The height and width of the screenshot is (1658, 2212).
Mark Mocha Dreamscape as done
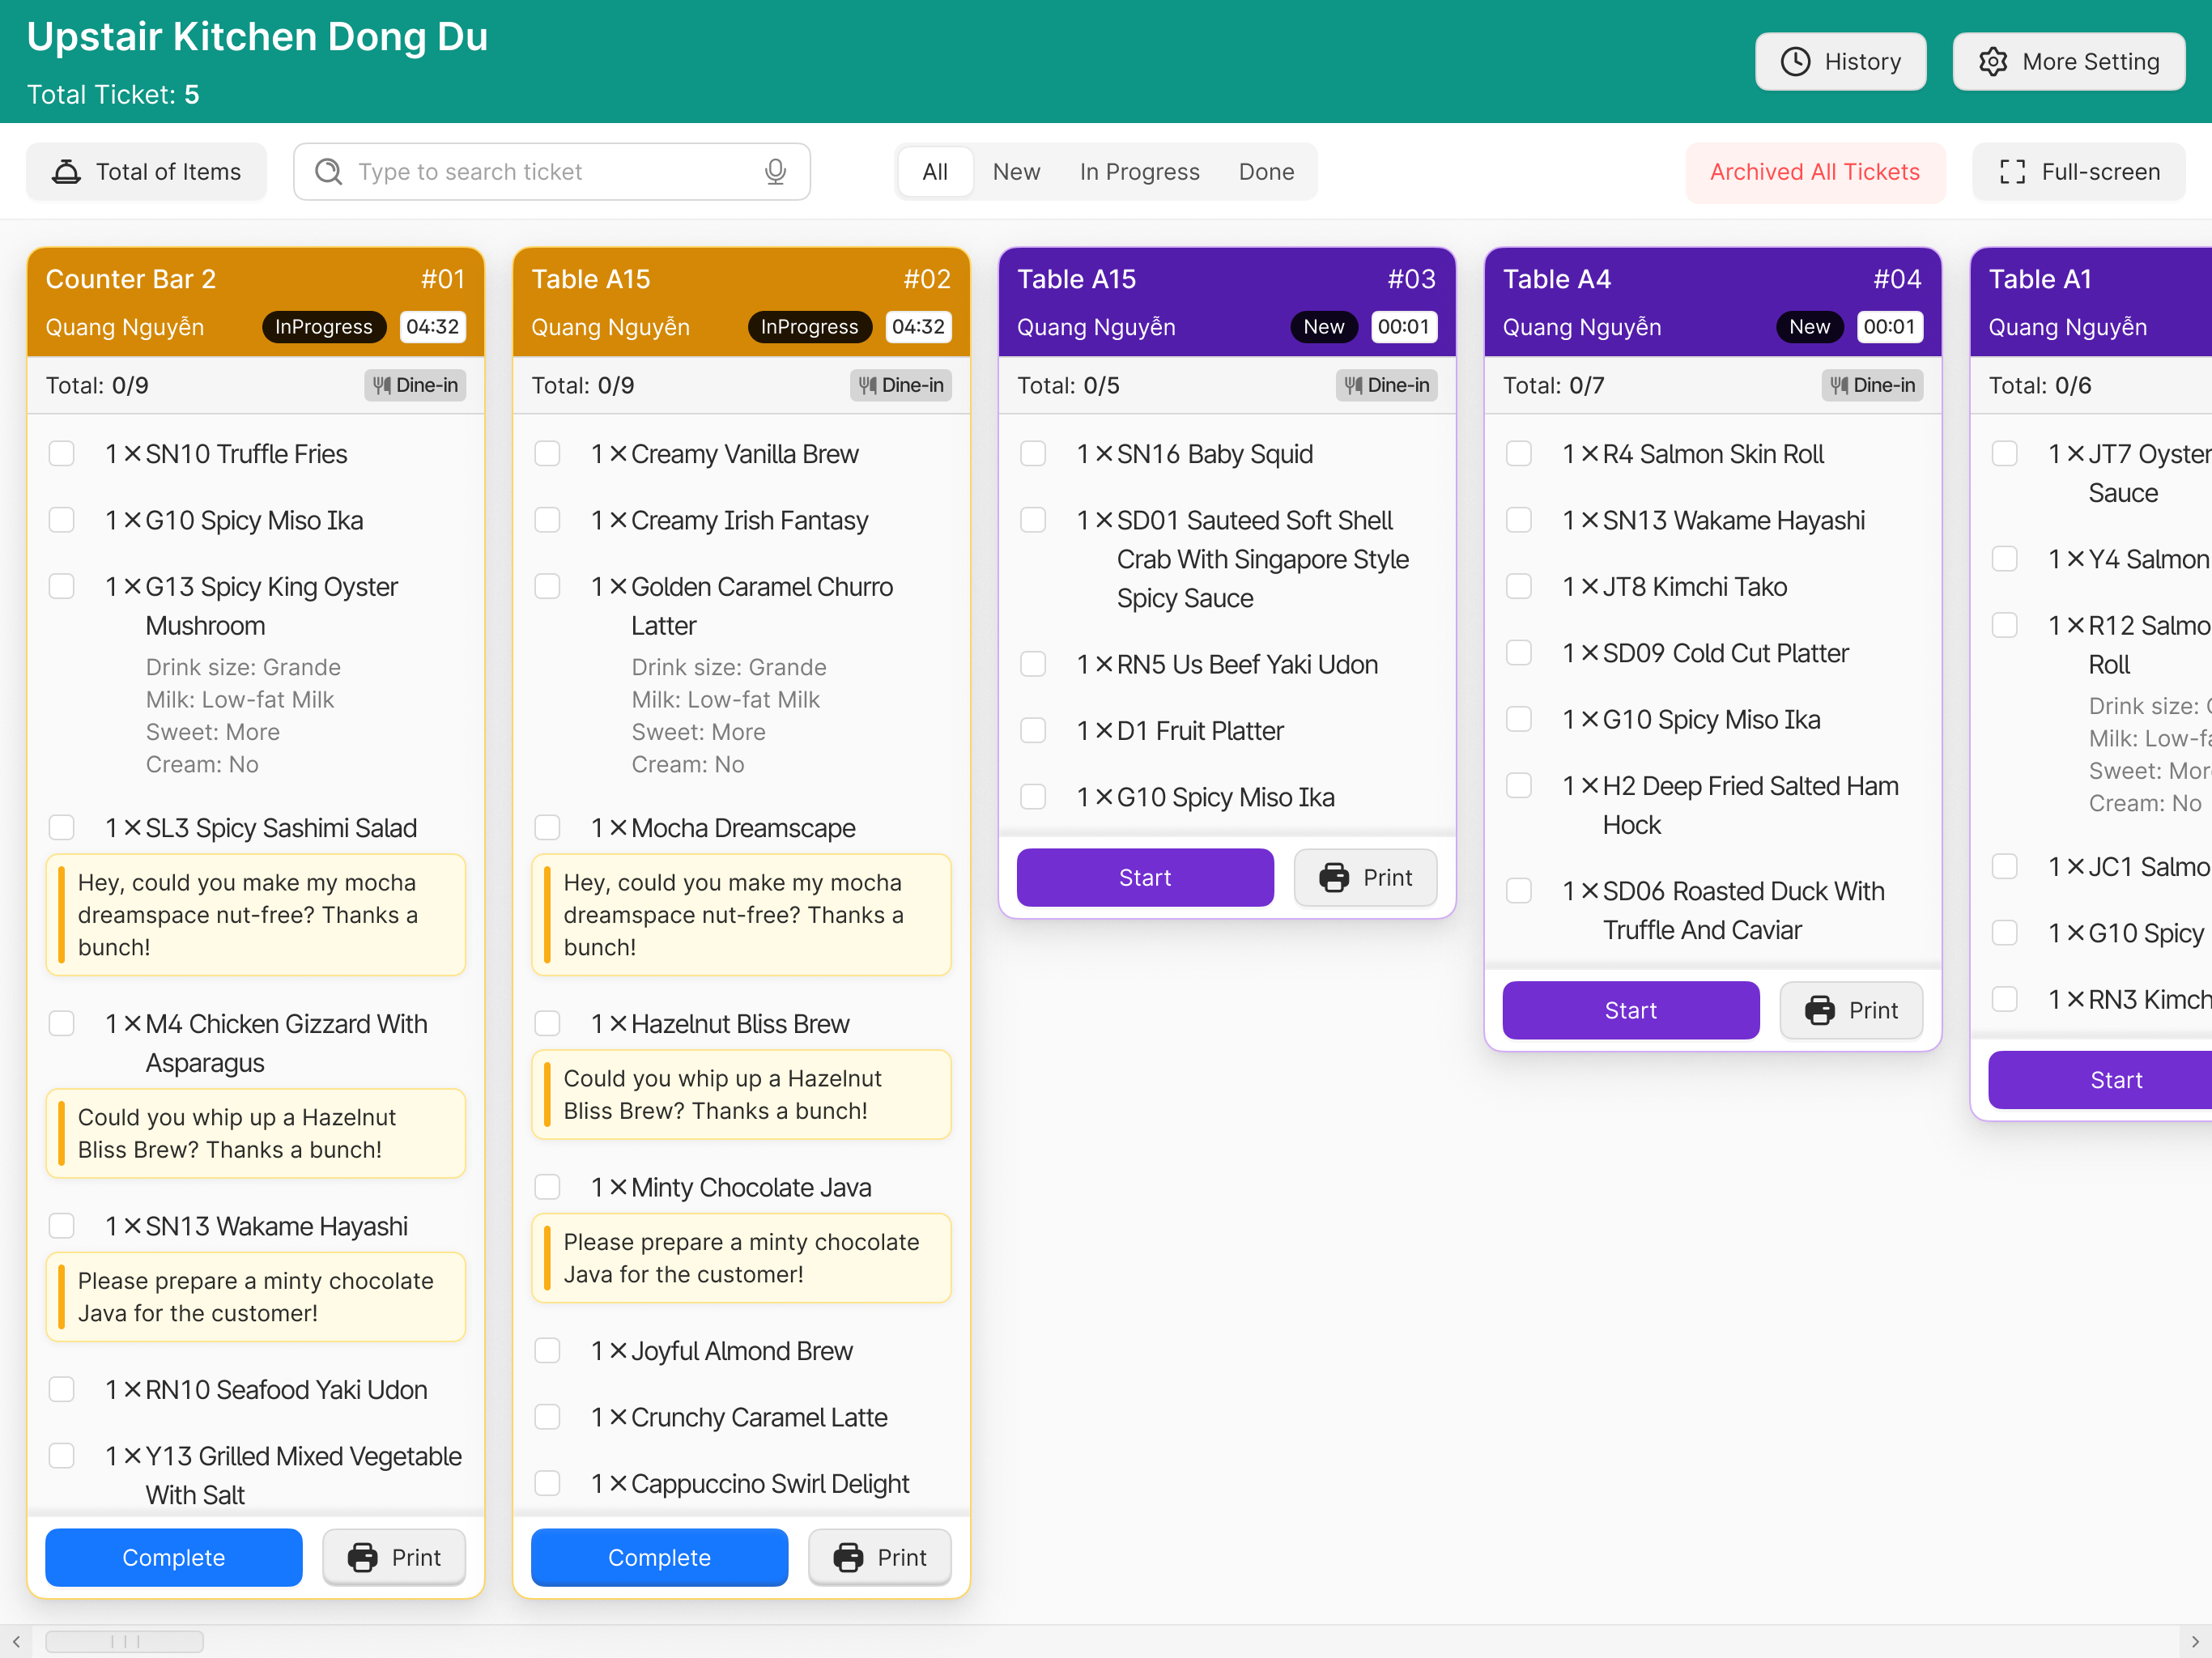[x=548, y=828]
